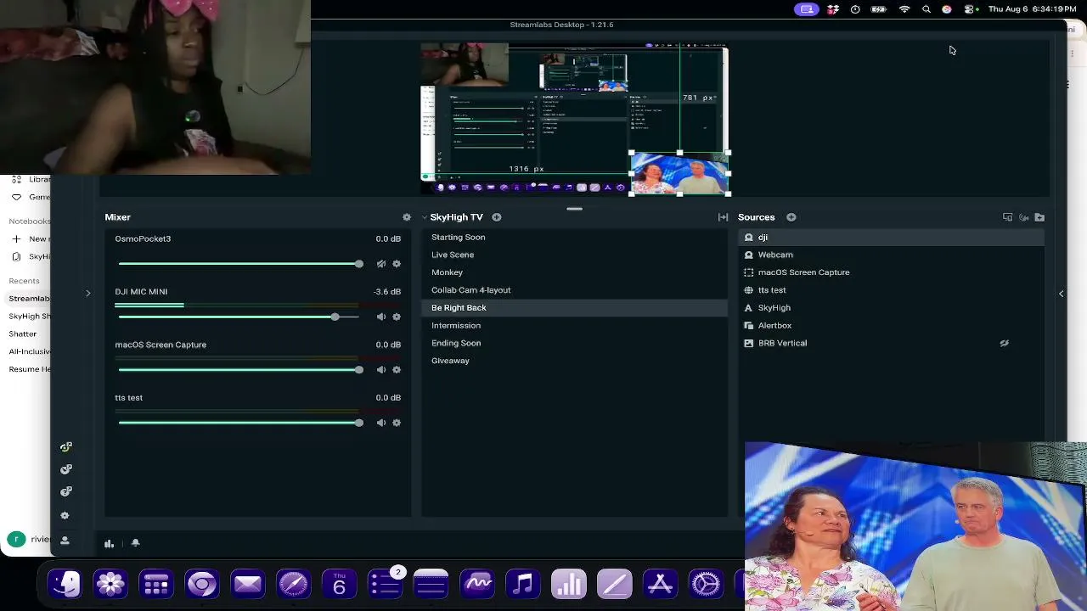Adjust the OsmoPocket3 volume slider

pyautogui.click(x=239, y=264)
